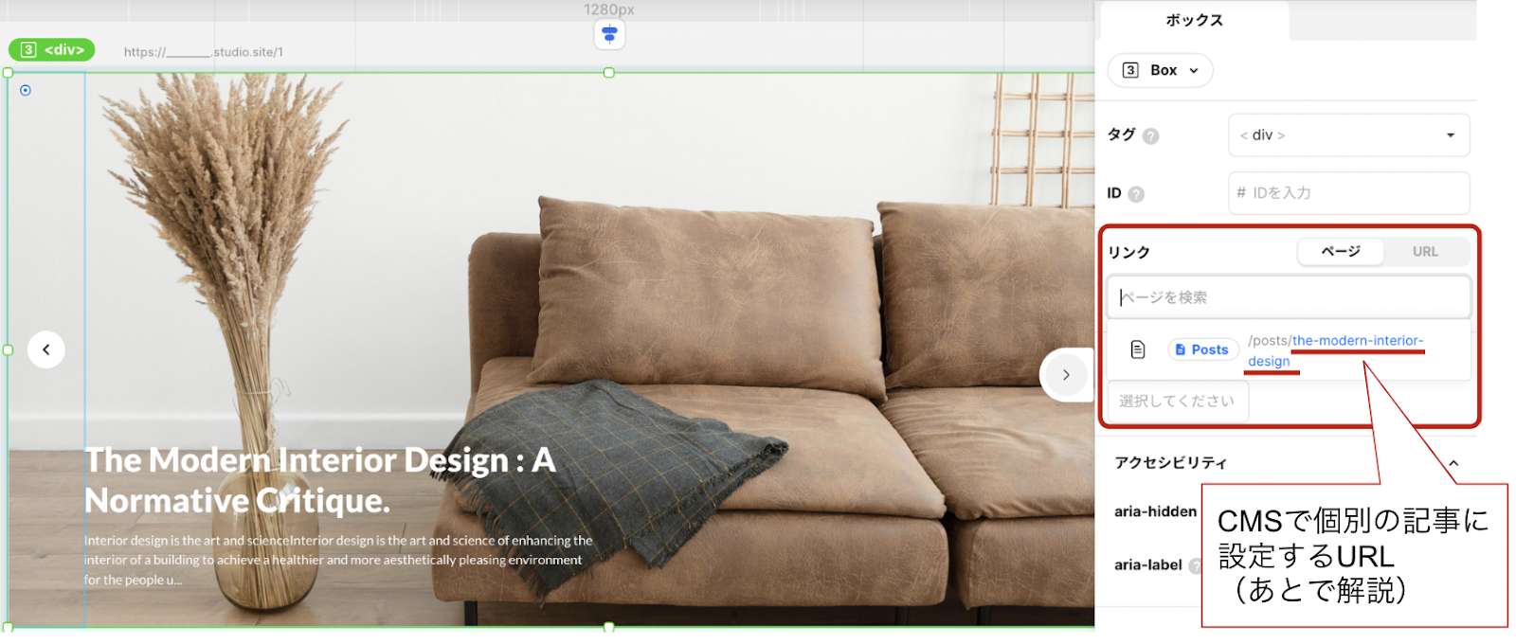Select the the-modern-interior-design page link
The image size is (1516, 644).
coord(1335,350)
